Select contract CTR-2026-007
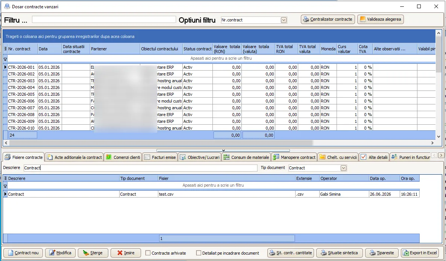This screenshot has height=261, width=446. pyautogui.click(x=21, y=108)
